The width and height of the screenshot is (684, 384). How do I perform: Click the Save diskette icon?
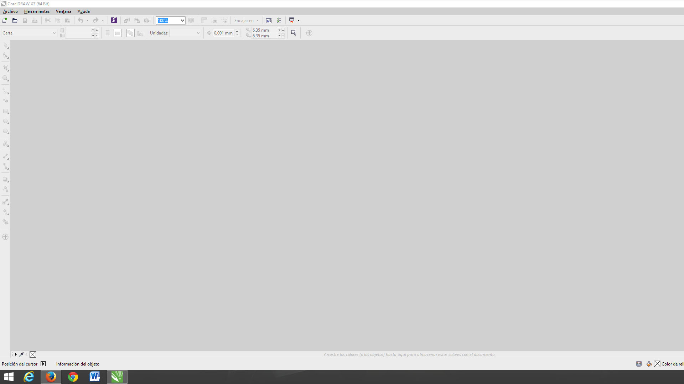pyautogui.click(x=25, y=20)
